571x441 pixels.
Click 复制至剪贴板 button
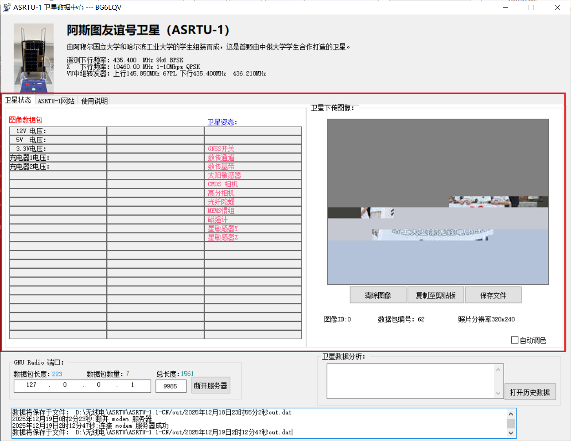coord(435,295)
